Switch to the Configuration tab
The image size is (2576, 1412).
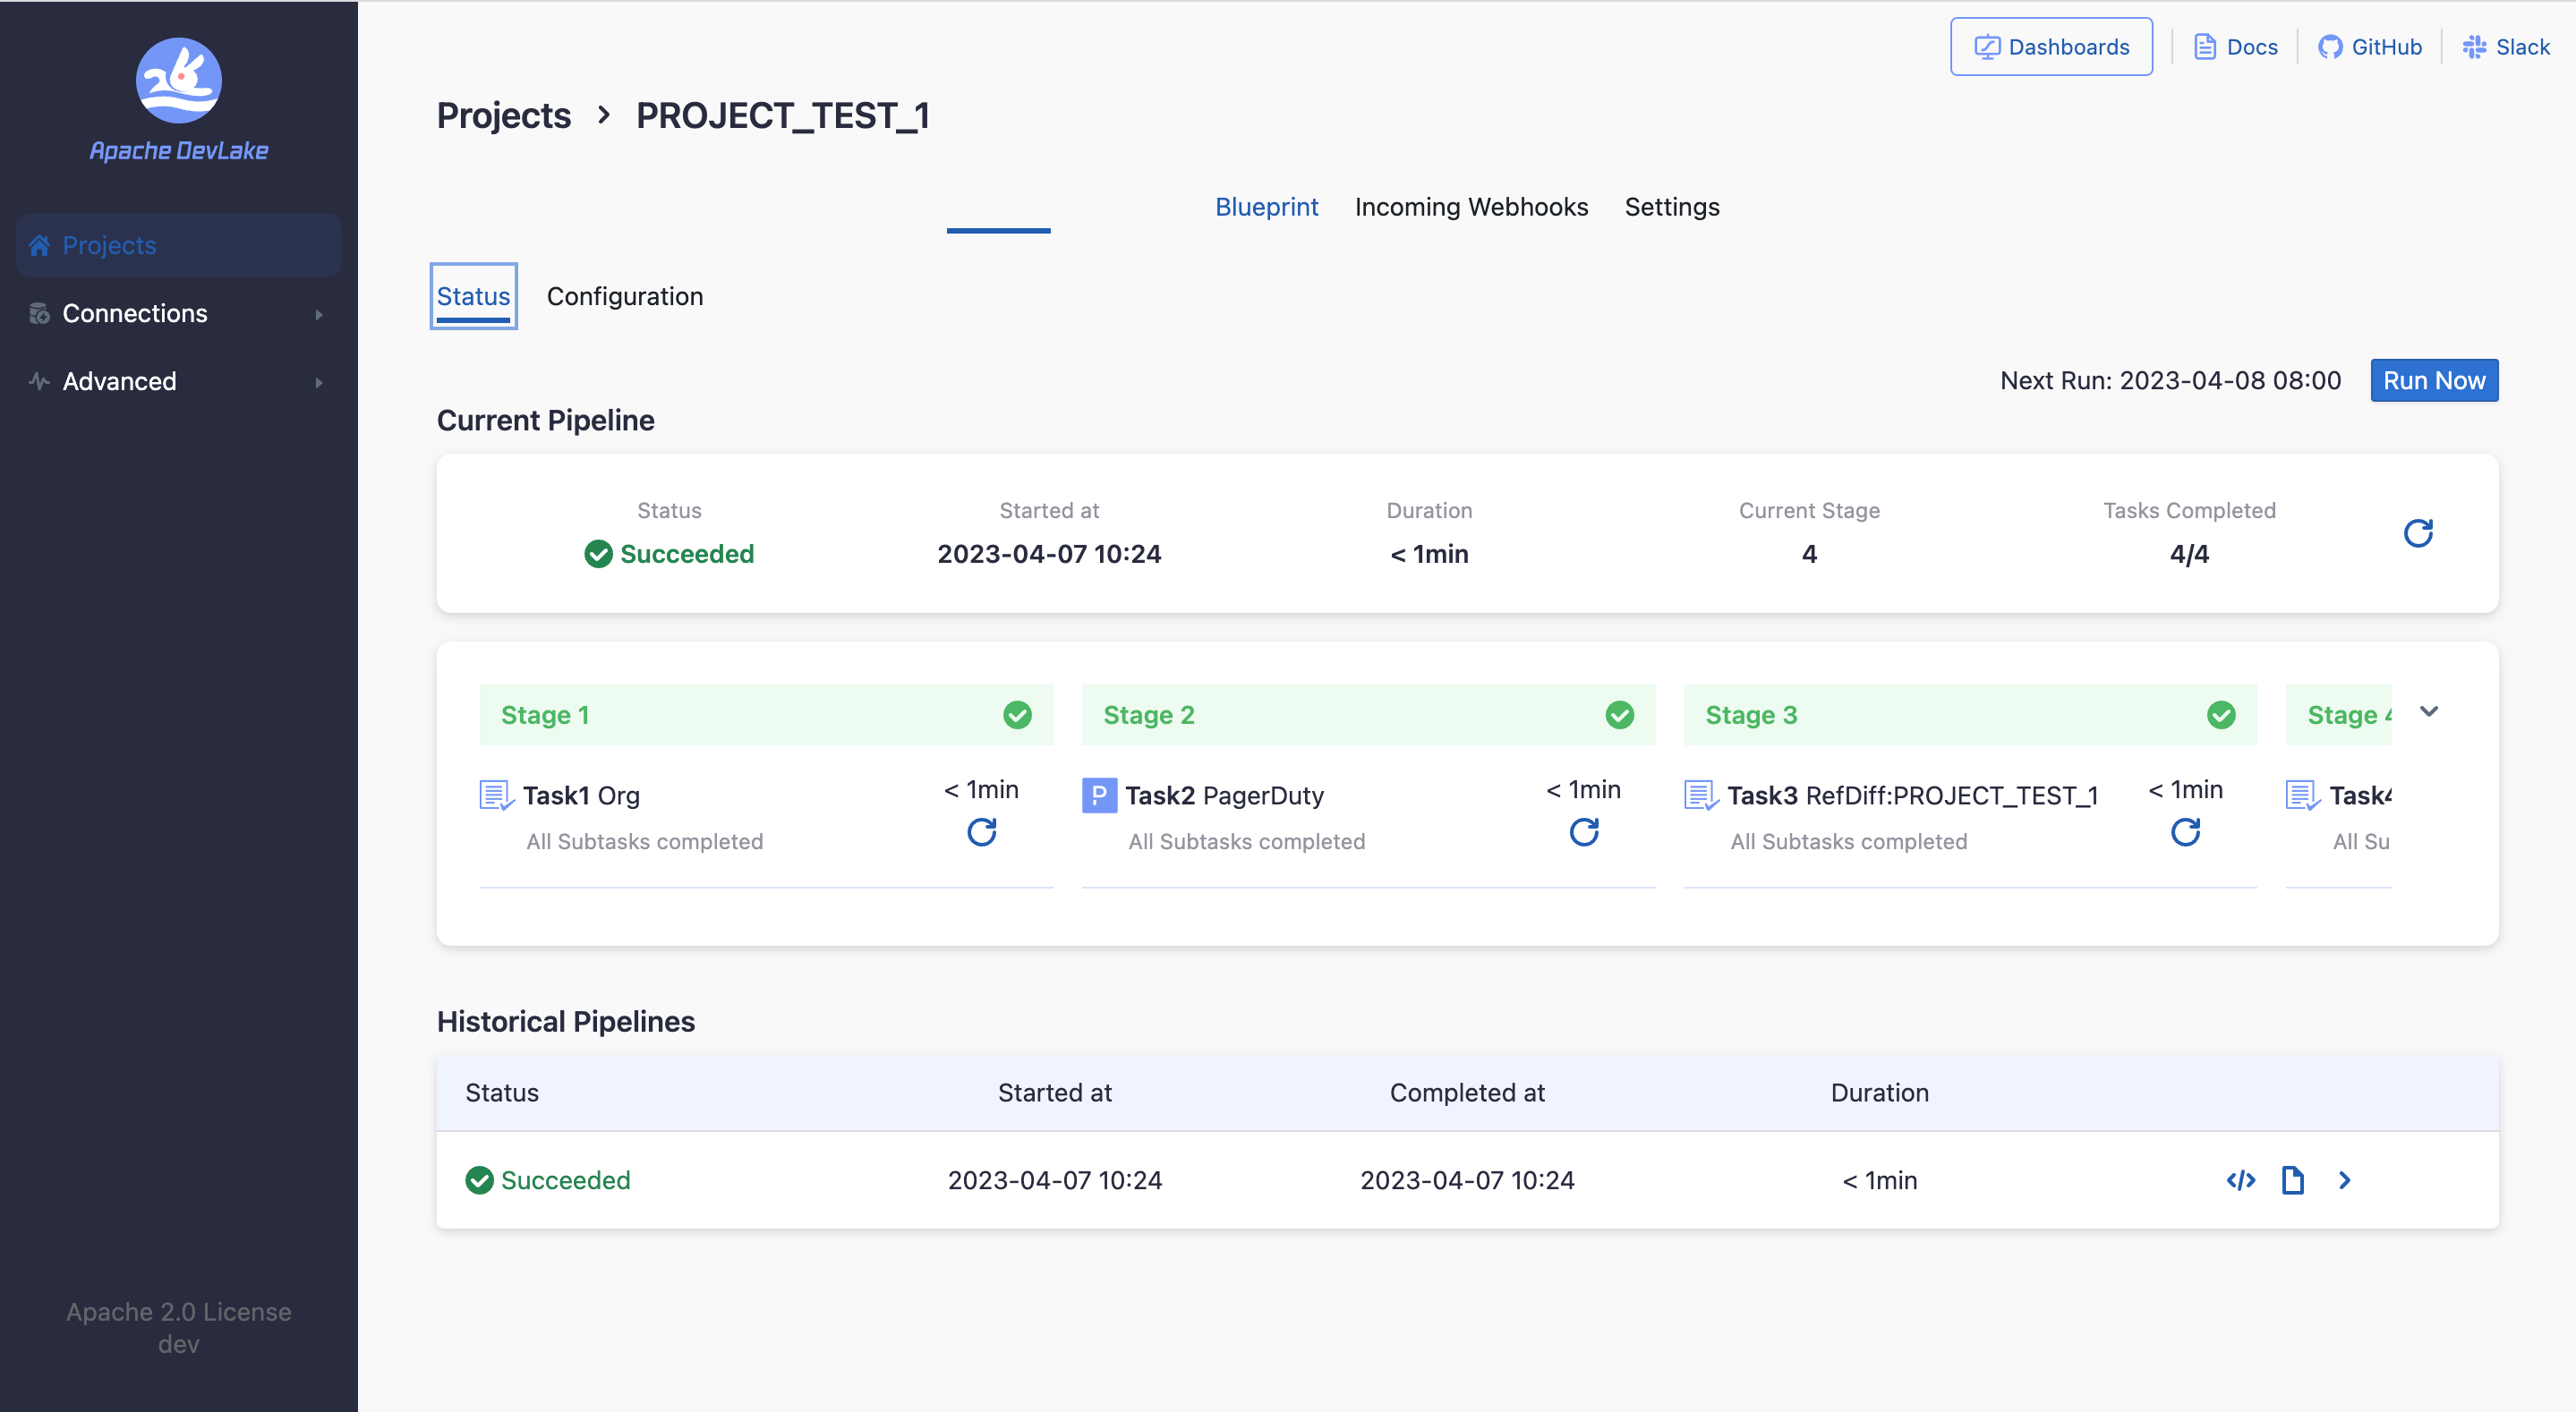pyautogui.click(x=624, y=296)
